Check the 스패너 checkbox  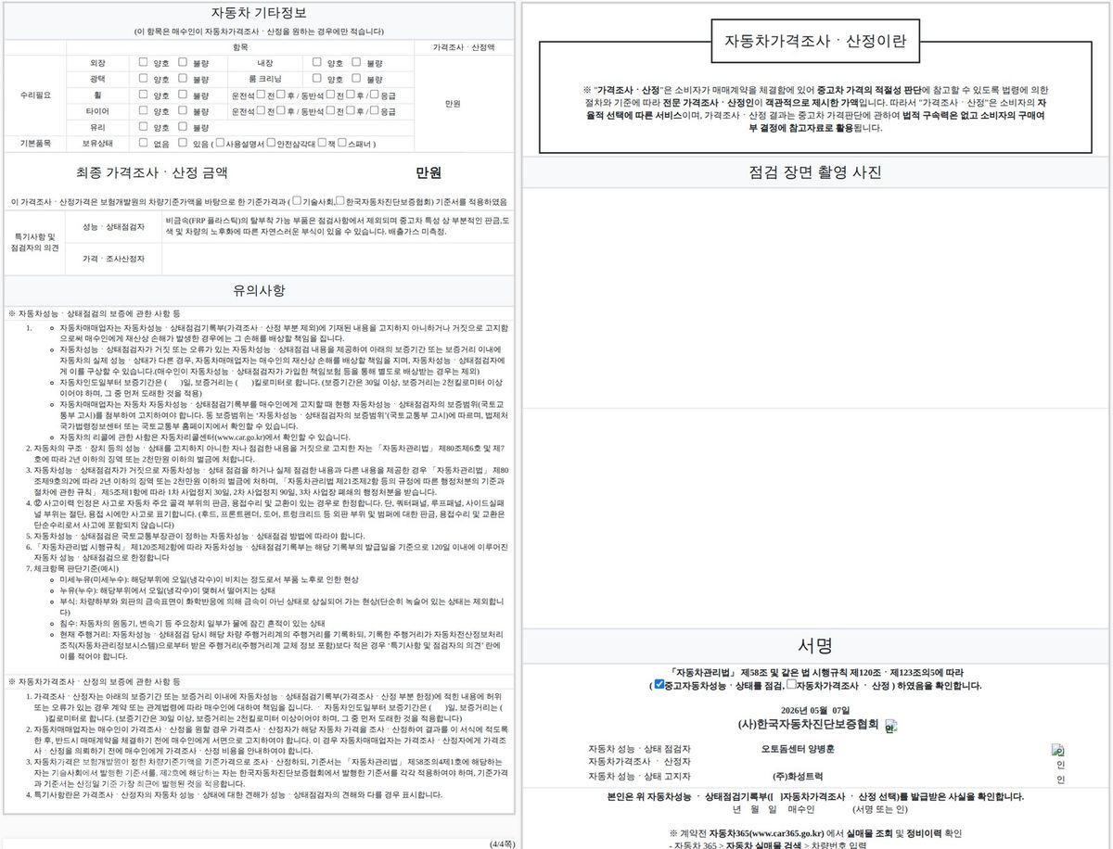click(342, 143)
